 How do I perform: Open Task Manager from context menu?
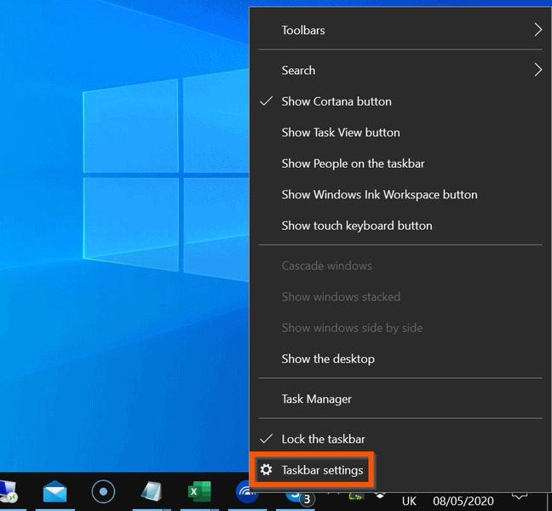(400, 399)
